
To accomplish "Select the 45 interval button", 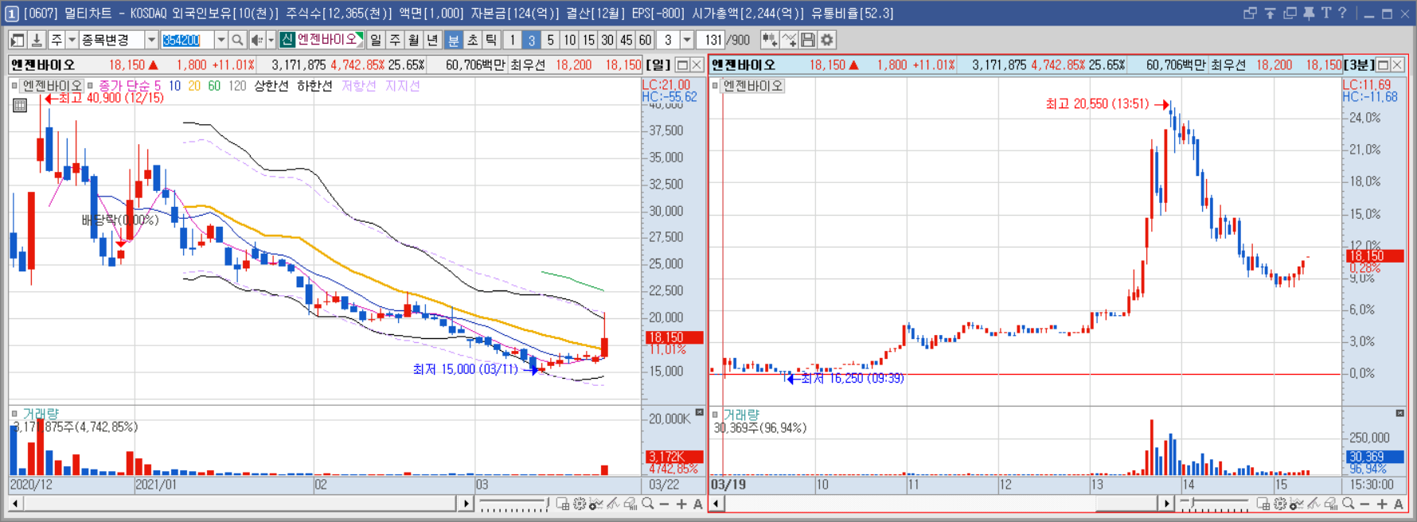I will (627, 40).
